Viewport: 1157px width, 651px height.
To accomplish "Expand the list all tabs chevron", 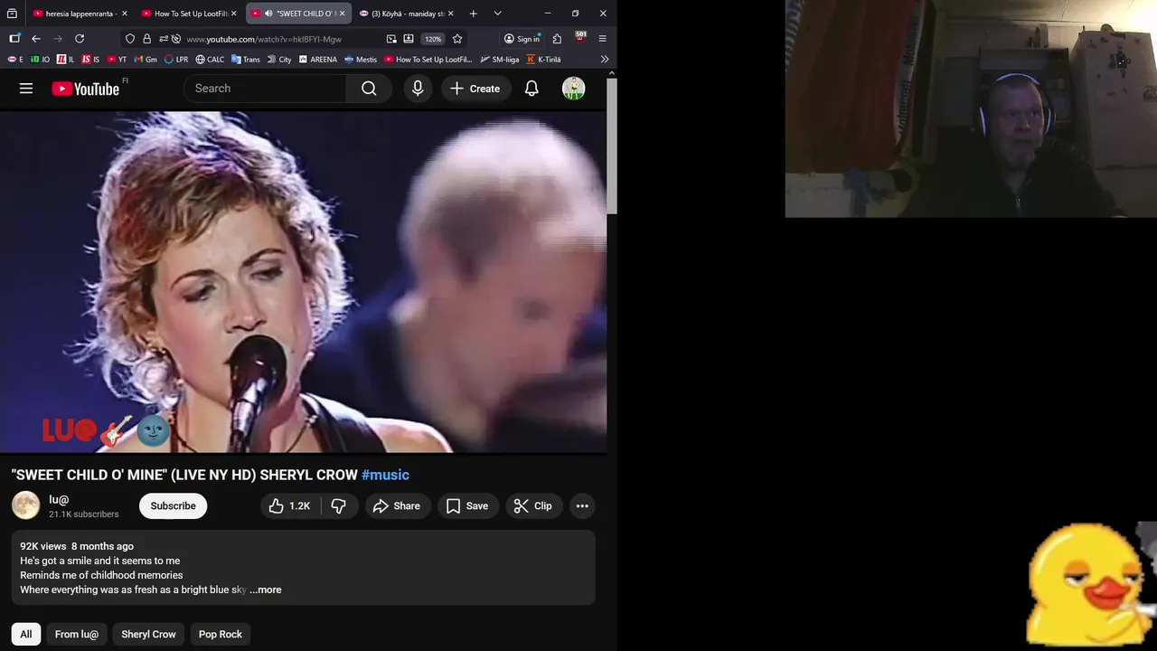I will [497, 14].
